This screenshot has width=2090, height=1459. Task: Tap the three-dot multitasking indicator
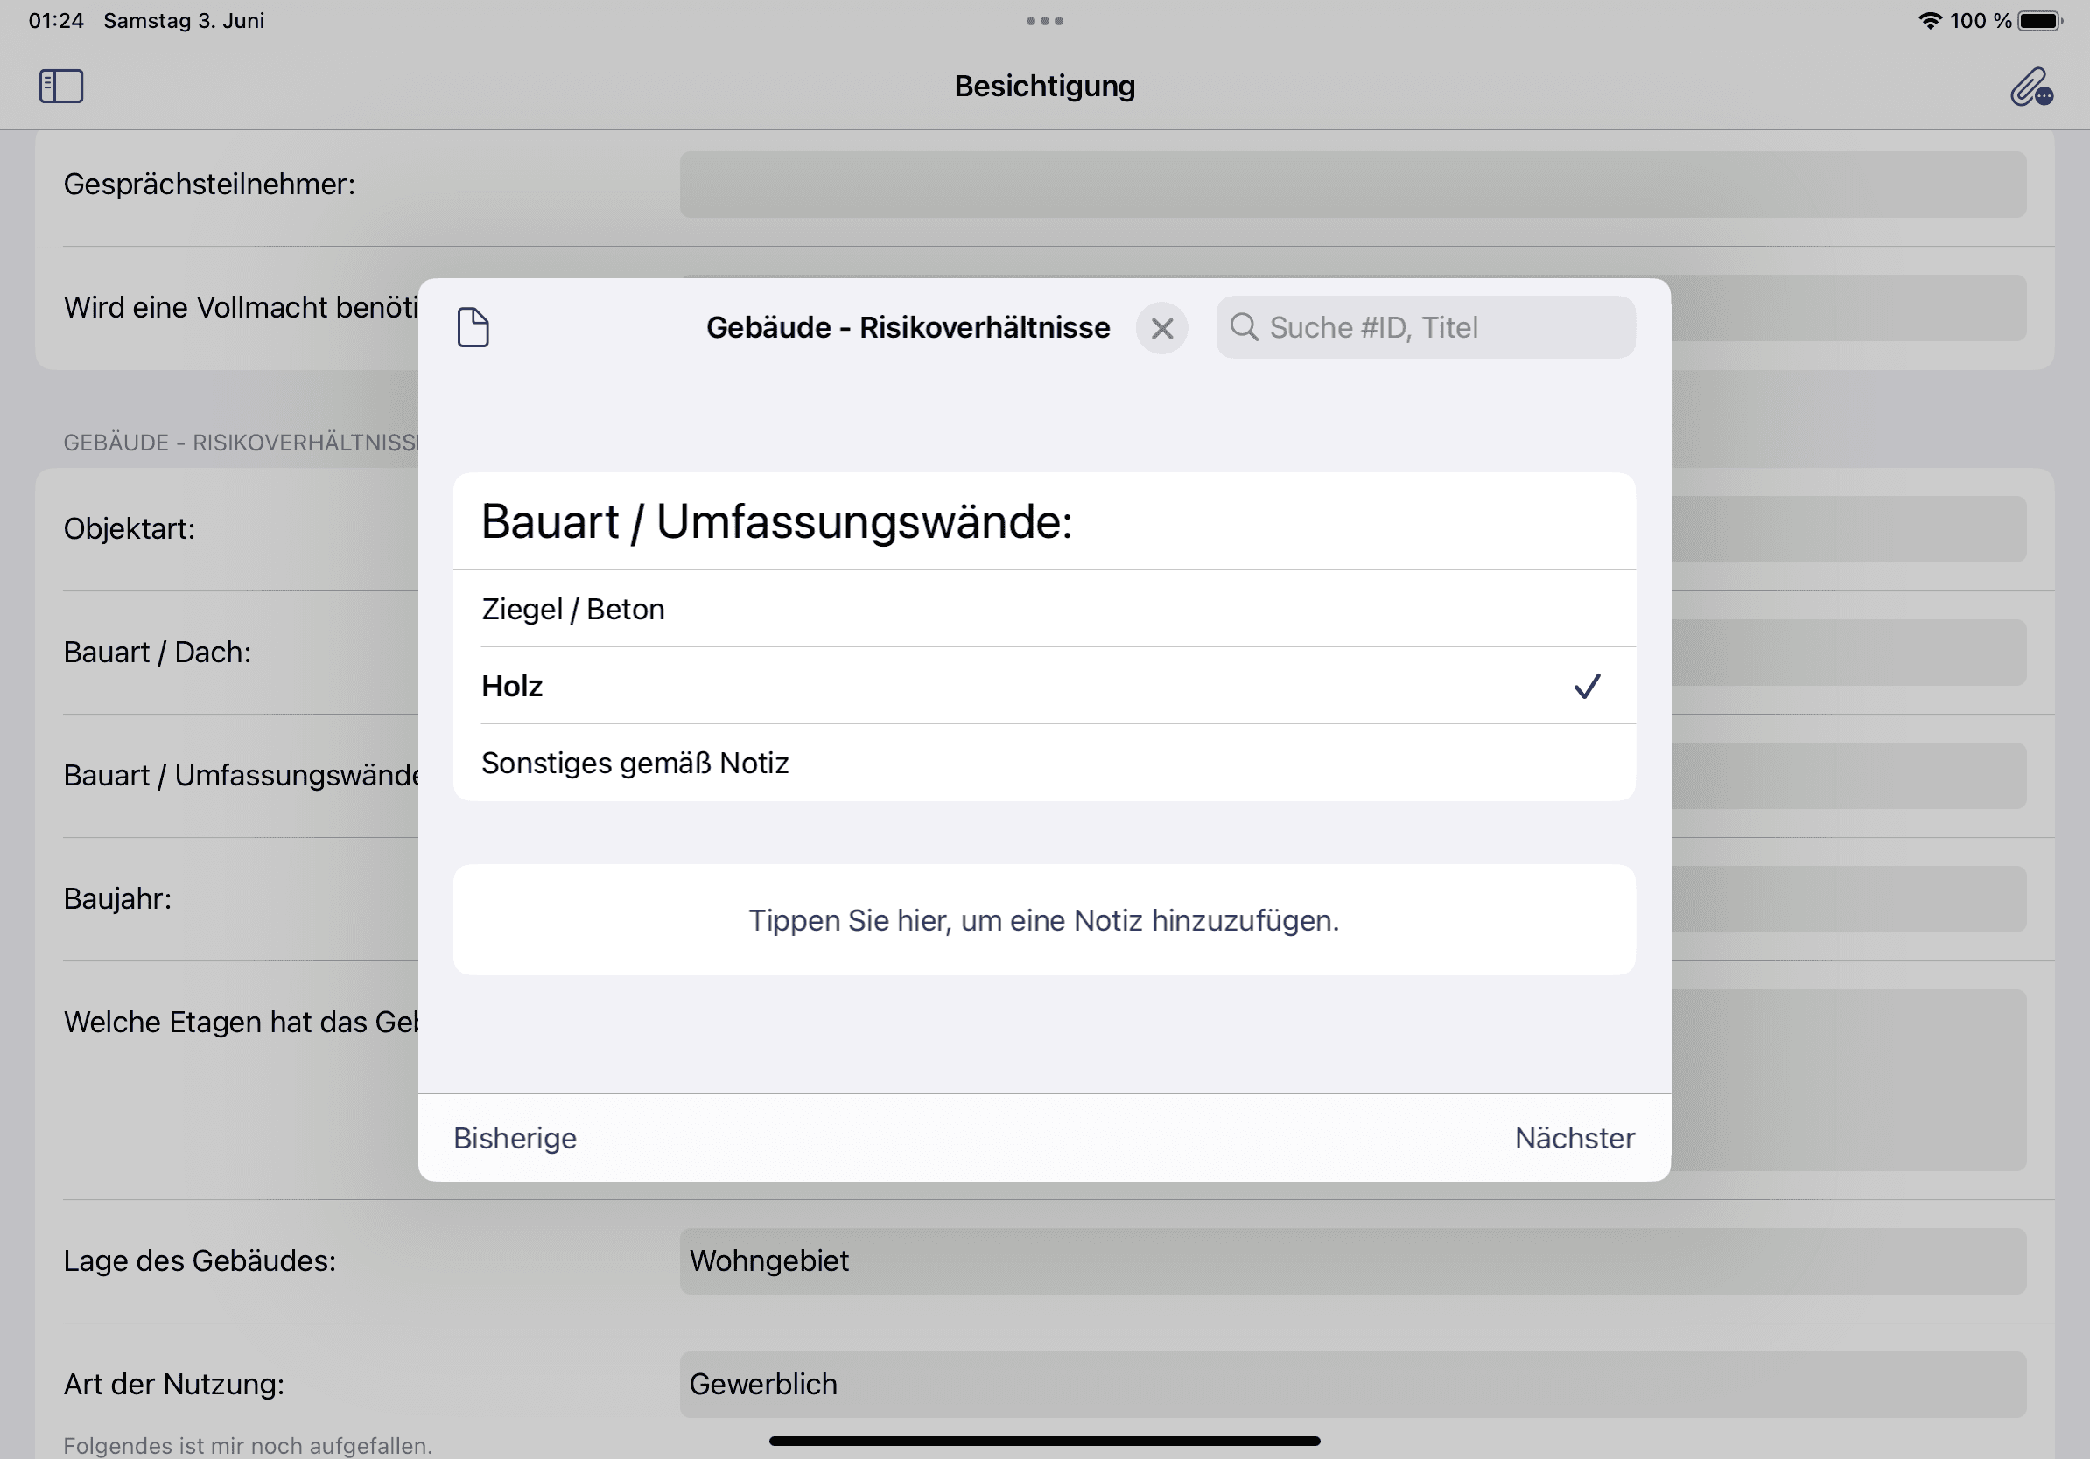1044,21
